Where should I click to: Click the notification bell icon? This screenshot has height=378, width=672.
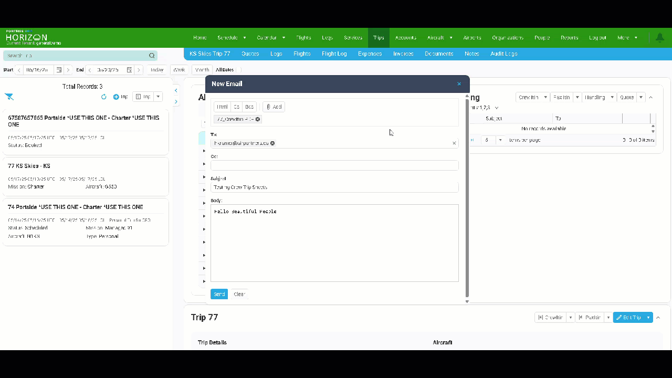pyautogui.click(x=660, y=38)
